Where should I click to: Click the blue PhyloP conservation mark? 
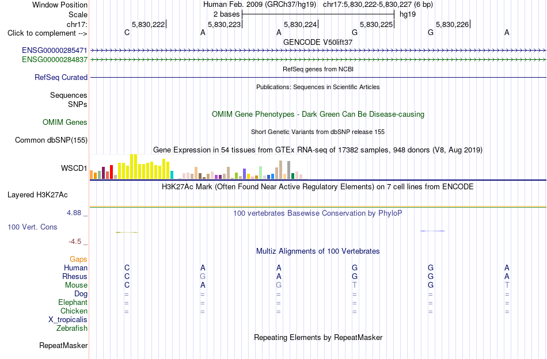tap(432, 231)
